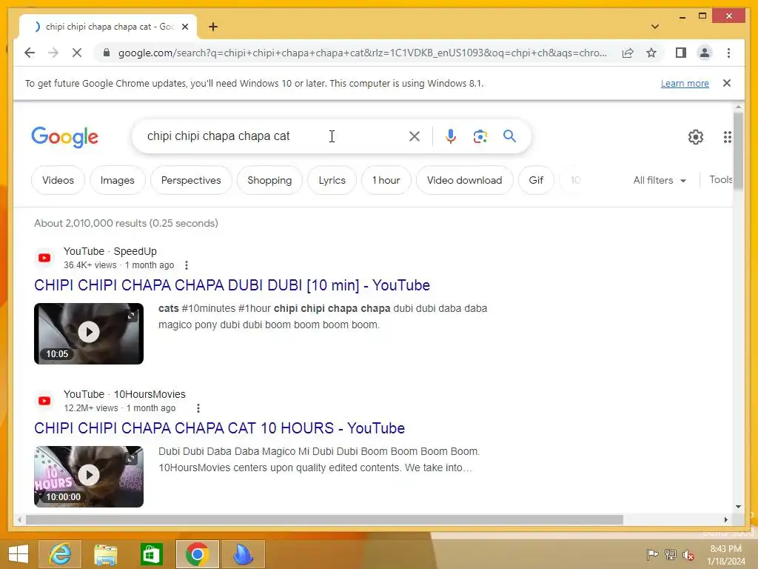Click the scroll down arrow
Screen dimensions: 758x569
(738, 507)
